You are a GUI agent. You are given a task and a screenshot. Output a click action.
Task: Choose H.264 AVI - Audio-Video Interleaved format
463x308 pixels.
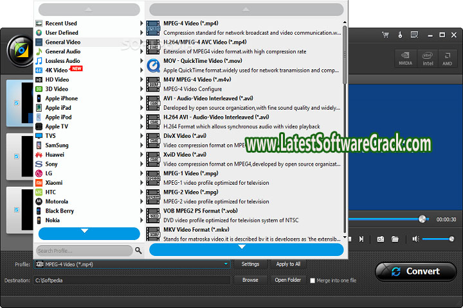coord(244,122)
